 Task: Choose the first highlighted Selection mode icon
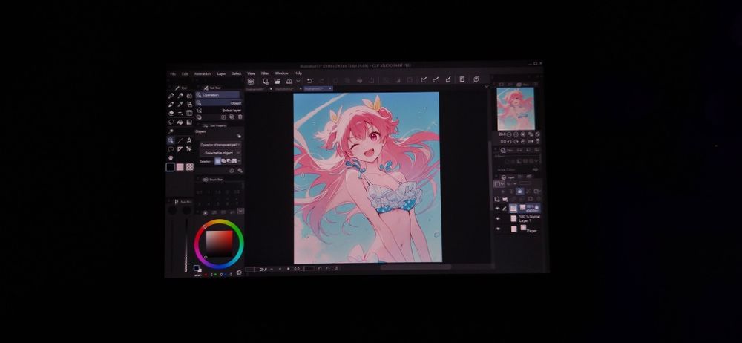point(217,161)
